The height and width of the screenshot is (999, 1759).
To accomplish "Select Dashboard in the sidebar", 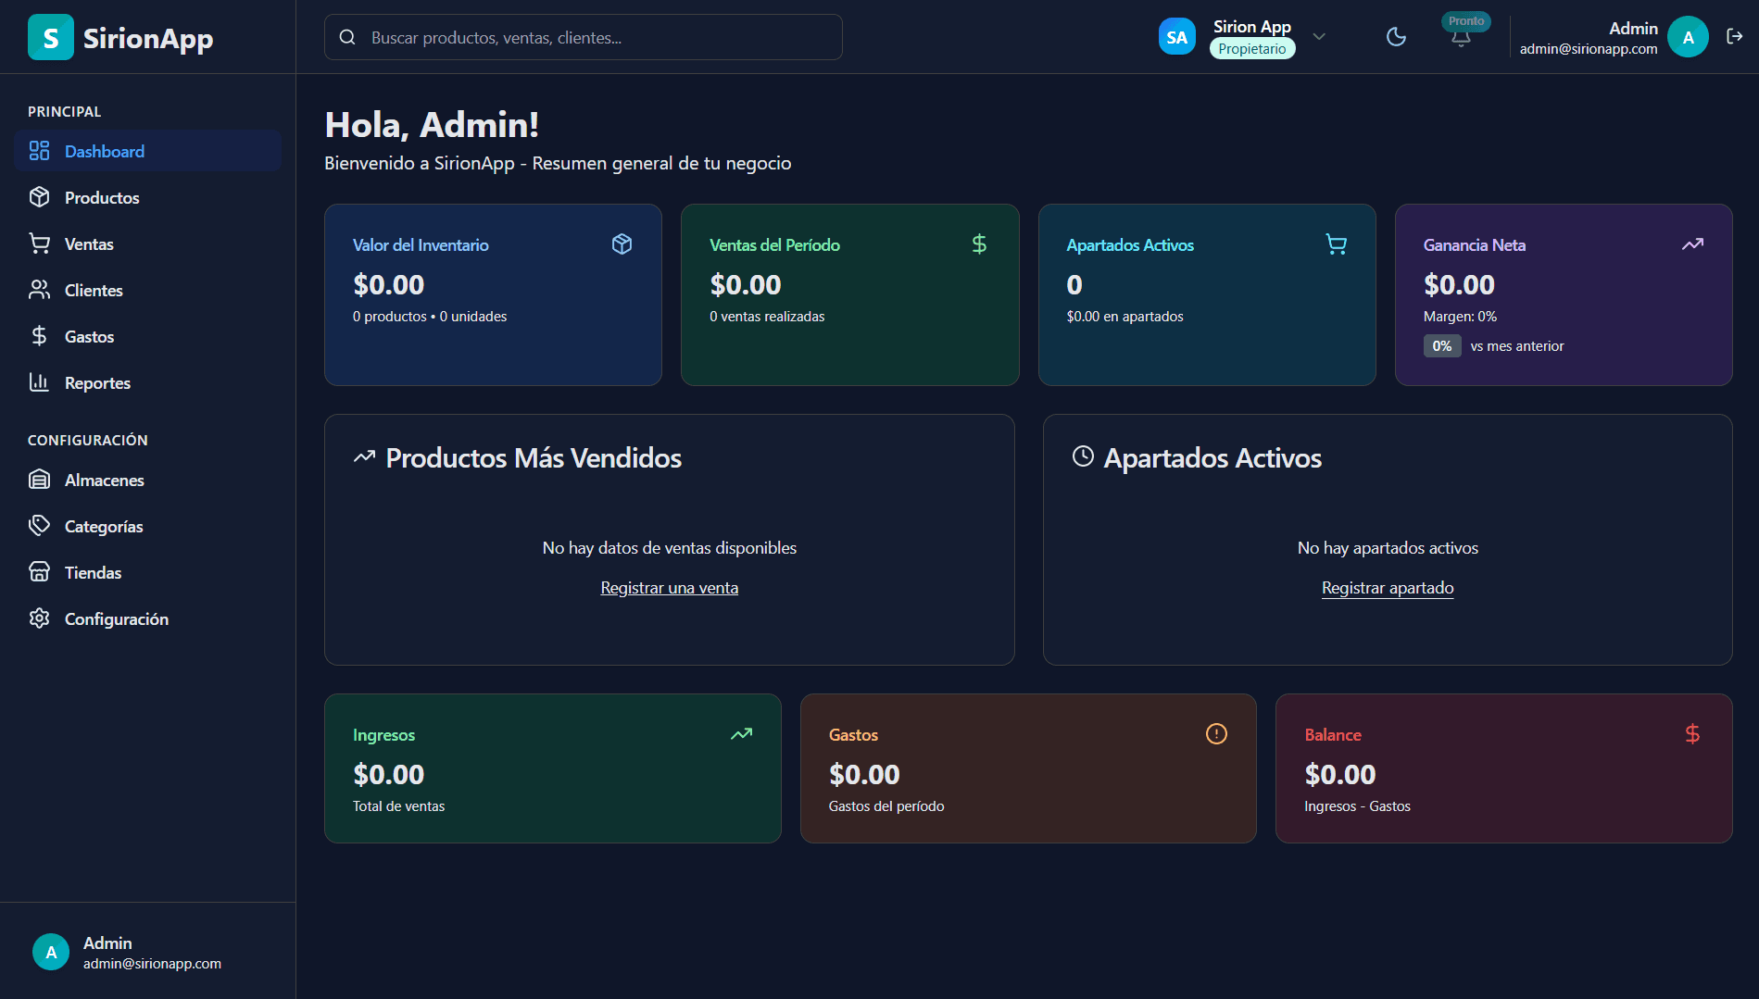I will pos(104,150).
